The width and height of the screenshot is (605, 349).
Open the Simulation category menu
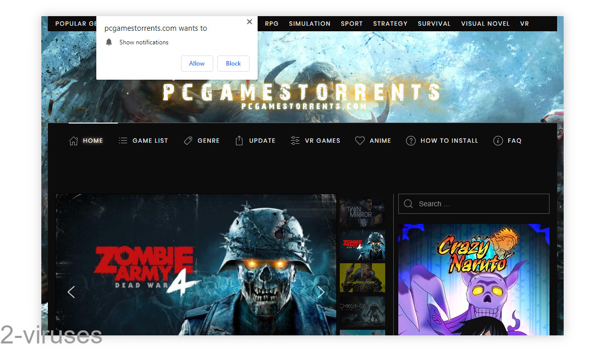tap(310, 24)
